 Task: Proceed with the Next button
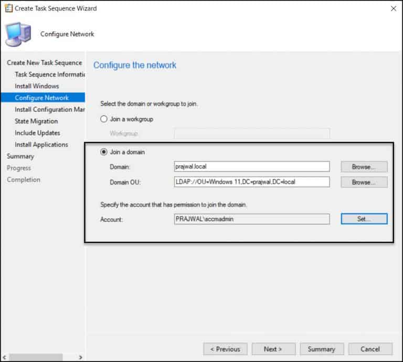tap(273, 349)
